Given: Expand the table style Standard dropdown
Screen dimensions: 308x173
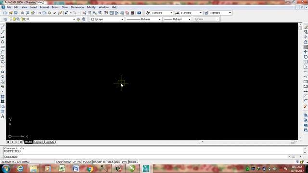Looking at the screenshot, I should tap(230, 13).
